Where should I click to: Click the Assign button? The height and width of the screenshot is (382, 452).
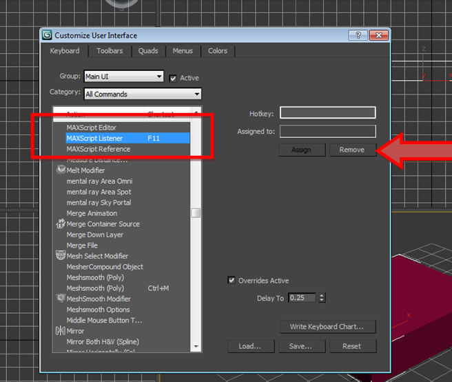(x=302, y=150)
